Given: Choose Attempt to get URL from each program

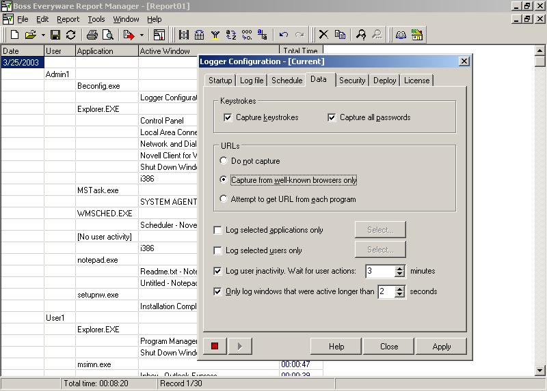Looking at the screenshot, I should (224, 199).
